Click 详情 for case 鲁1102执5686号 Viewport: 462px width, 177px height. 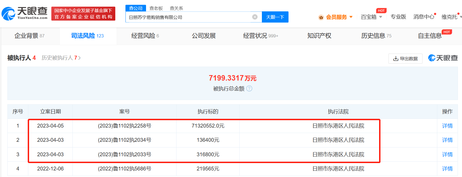pyautogui.click(x=447, y=169)
